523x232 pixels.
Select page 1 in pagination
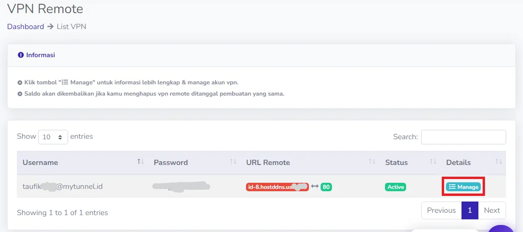coord(470,210)
